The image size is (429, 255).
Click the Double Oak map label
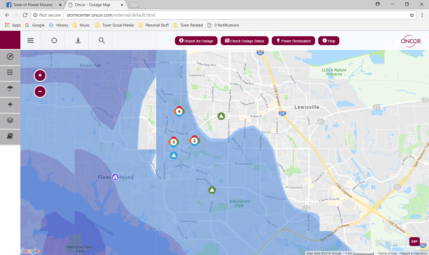click(x=90, y=65)
